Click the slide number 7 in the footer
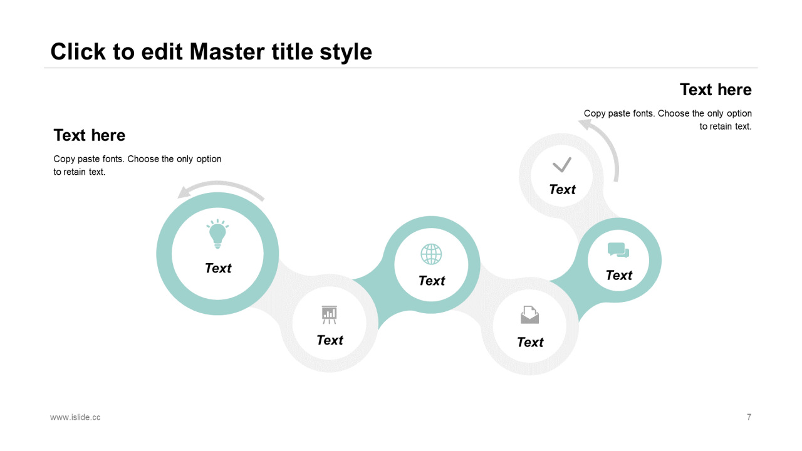The width and height of the screenshot is (802, 451). point(749,417)
